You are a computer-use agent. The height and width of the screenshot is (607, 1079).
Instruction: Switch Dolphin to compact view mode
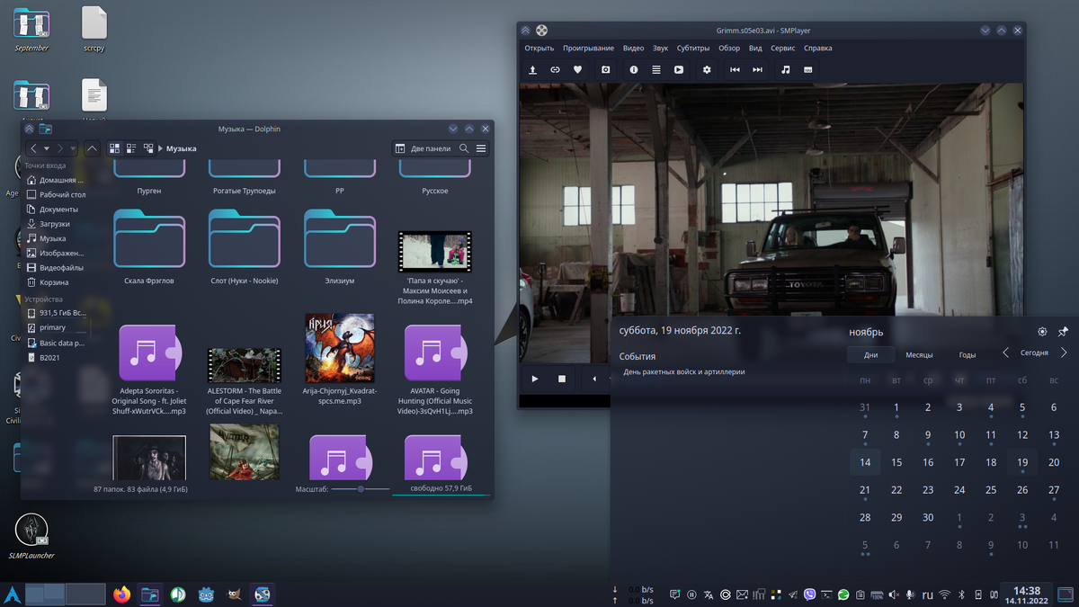pos(131,148)
